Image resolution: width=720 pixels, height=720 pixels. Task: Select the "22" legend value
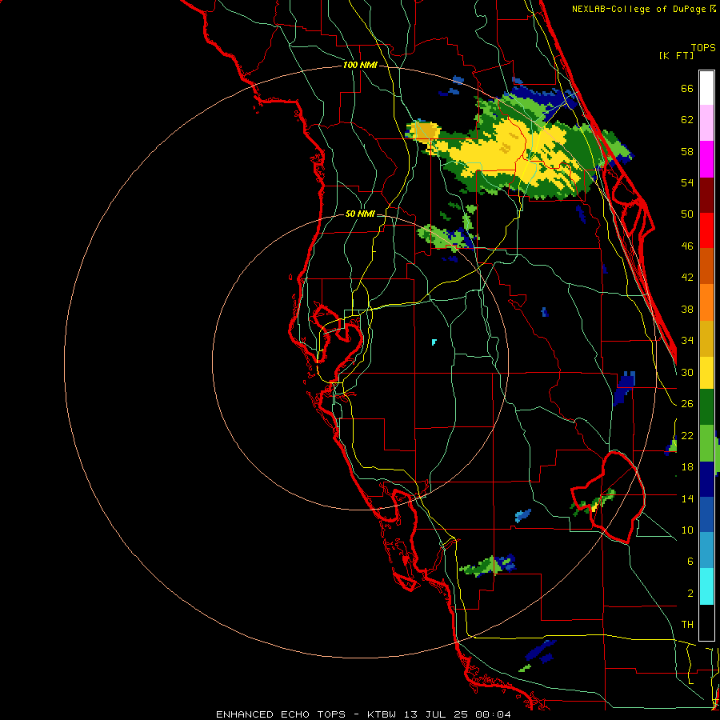[x=687, y=435]
